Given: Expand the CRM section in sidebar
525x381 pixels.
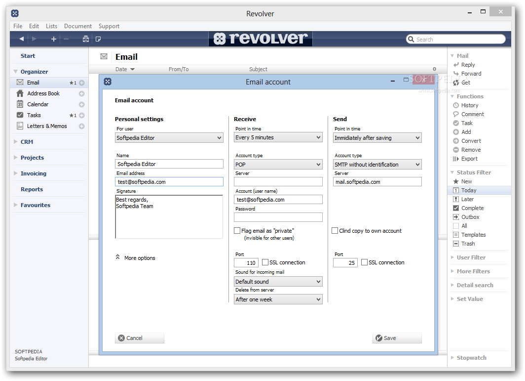Looking at the screenshot, I should click(x=16, y=142).
